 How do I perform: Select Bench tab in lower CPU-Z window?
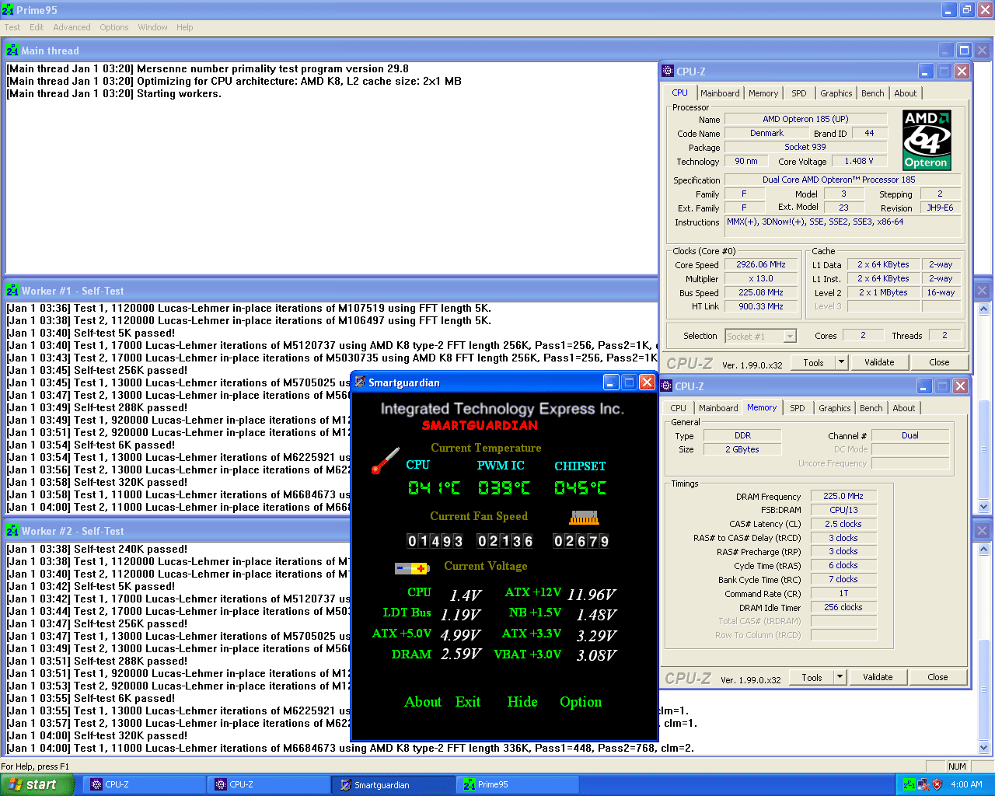pos(871,408)
